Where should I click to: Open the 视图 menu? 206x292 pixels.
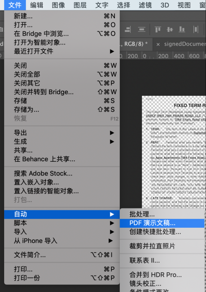[184, 5]
